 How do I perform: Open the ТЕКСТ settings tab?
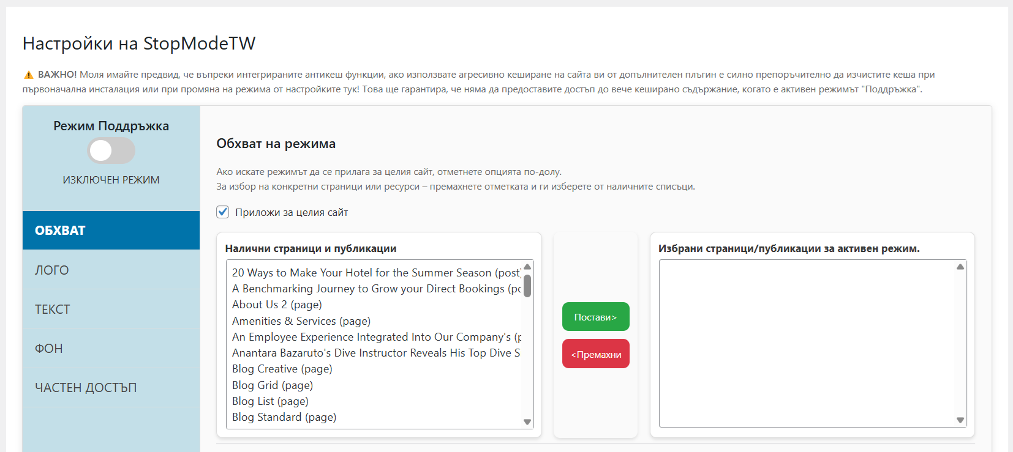click(111, 309)
